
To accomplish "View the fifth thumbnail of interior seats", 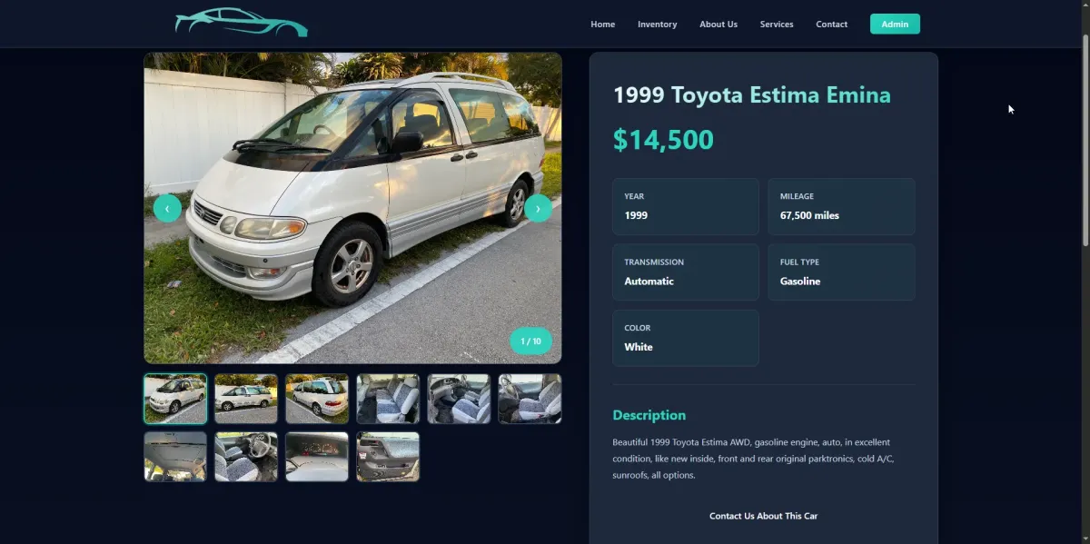I will 459,399.
